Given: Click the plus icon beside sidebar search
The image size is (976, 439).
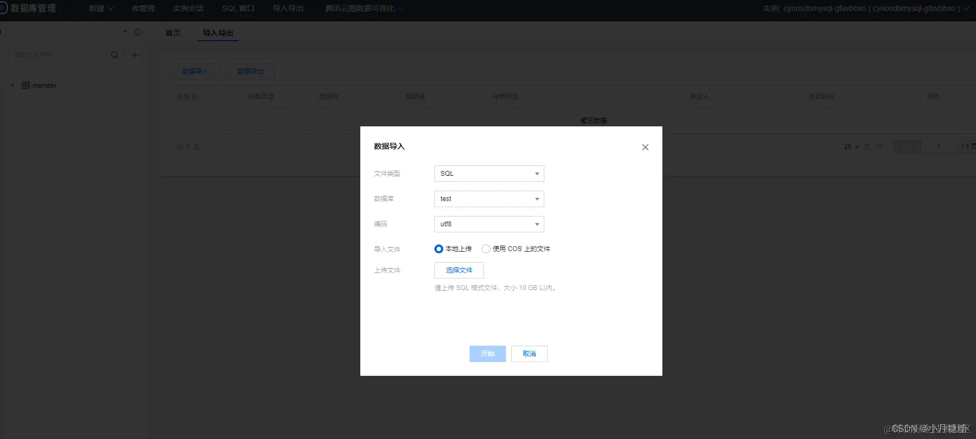Looking at the screenshot, I should [135, 55].
